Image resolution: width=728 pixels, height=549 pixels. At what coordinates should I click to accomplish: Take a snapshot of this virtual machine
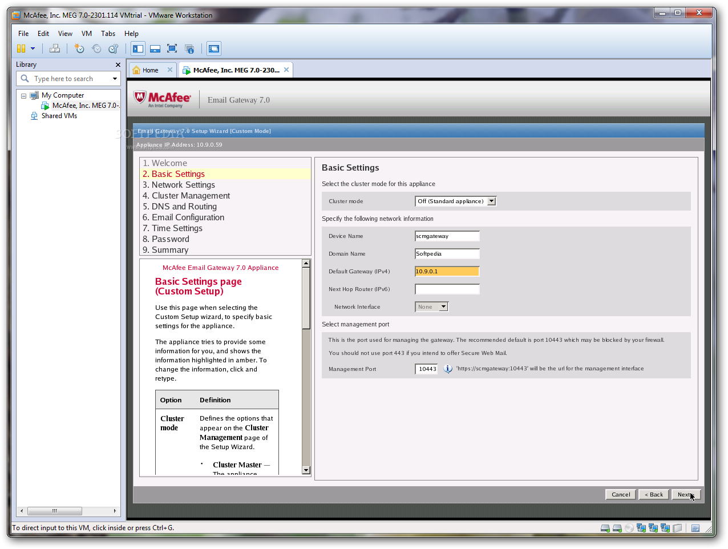pos(79,49)
